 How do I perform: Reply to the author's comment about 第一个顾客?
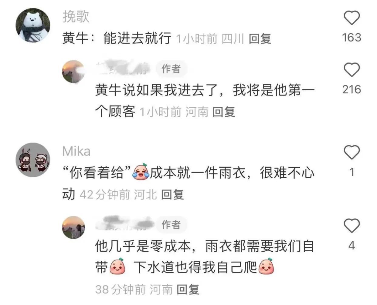pyautogui.click(x=224, y=112)
